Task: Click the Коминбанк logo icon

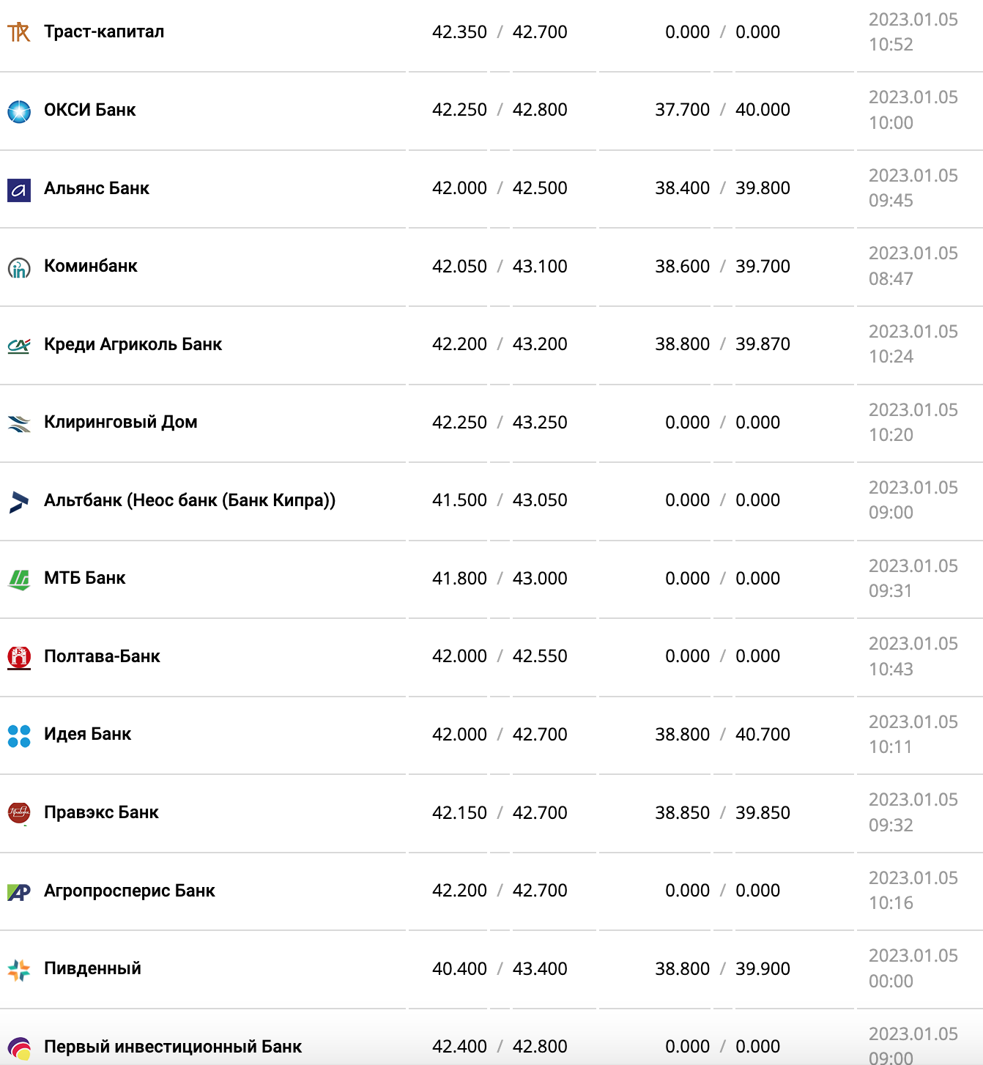Action: (x=19, y=268)
